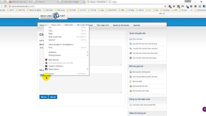Open the Phần Mềm bookmarks folder

(48, 10)
